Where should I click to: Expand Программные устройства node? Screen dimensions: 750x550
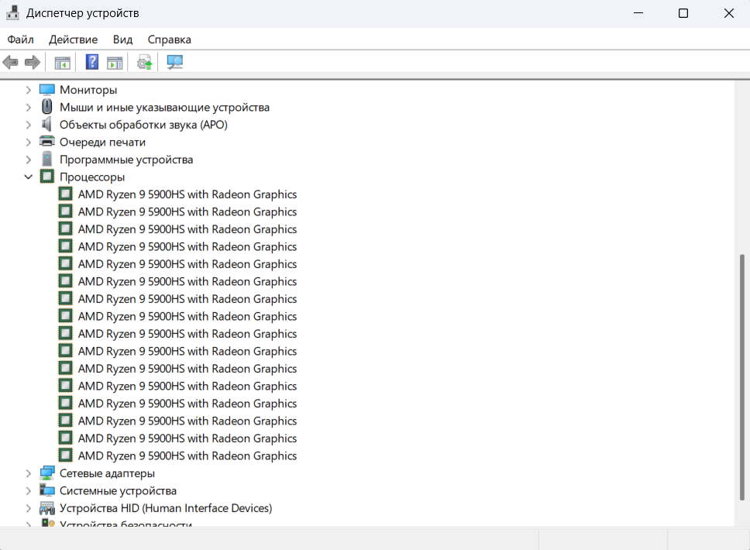click(28, 160)
